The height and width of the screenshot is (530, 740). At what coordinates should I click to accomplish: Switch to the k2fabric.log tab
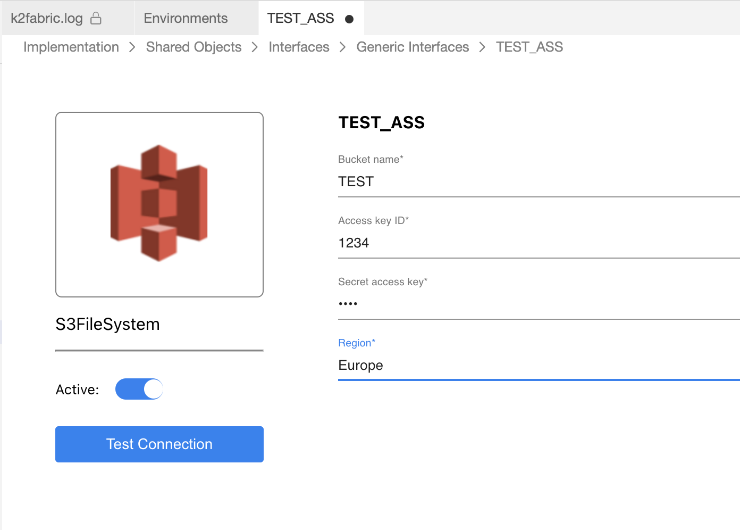[x=68, y=18]
